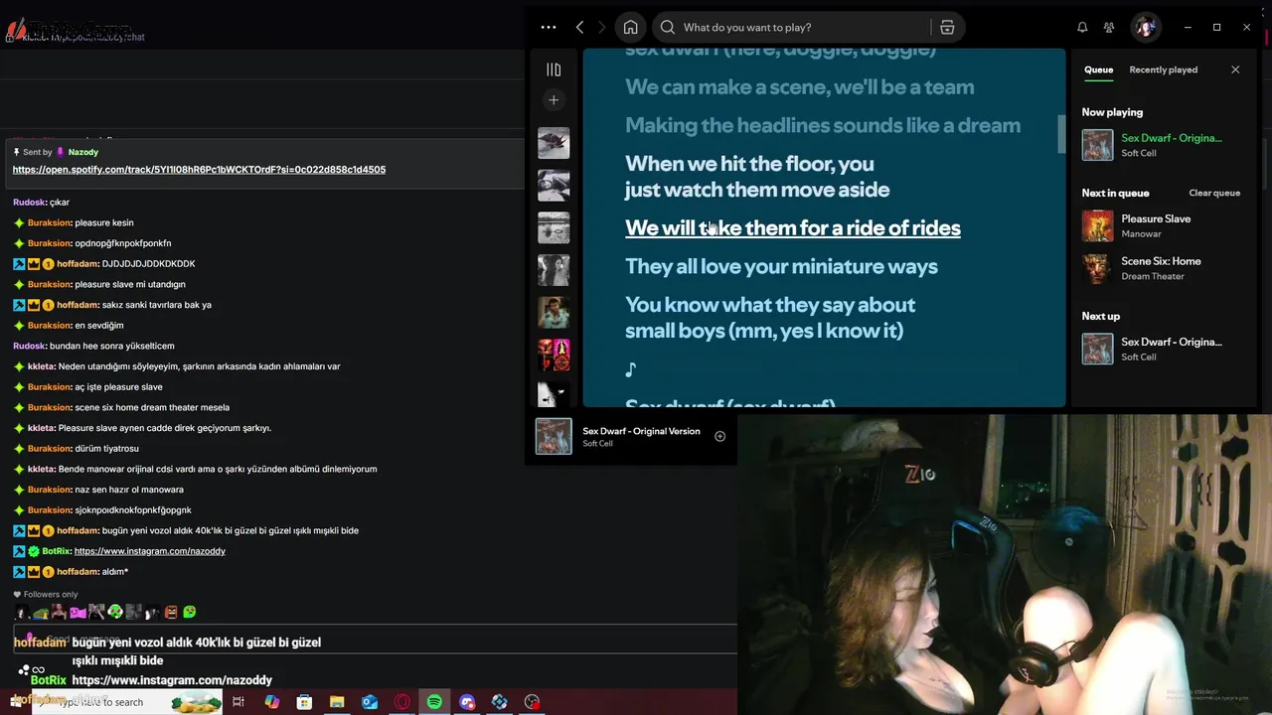Switch to the Recently played tab

pos(1163,70)
